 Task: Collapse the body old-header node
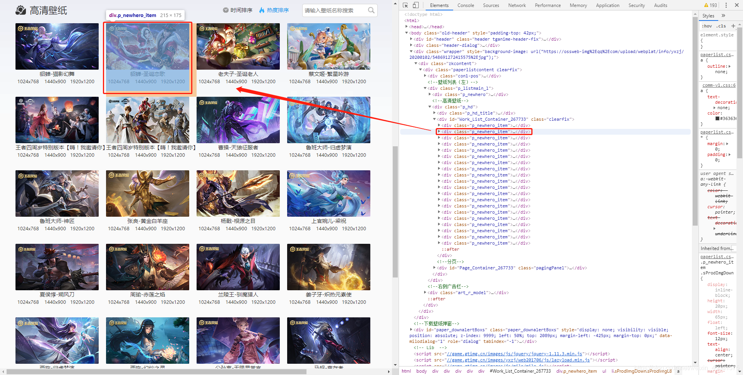pyautogui.click(x=406, y=33)
